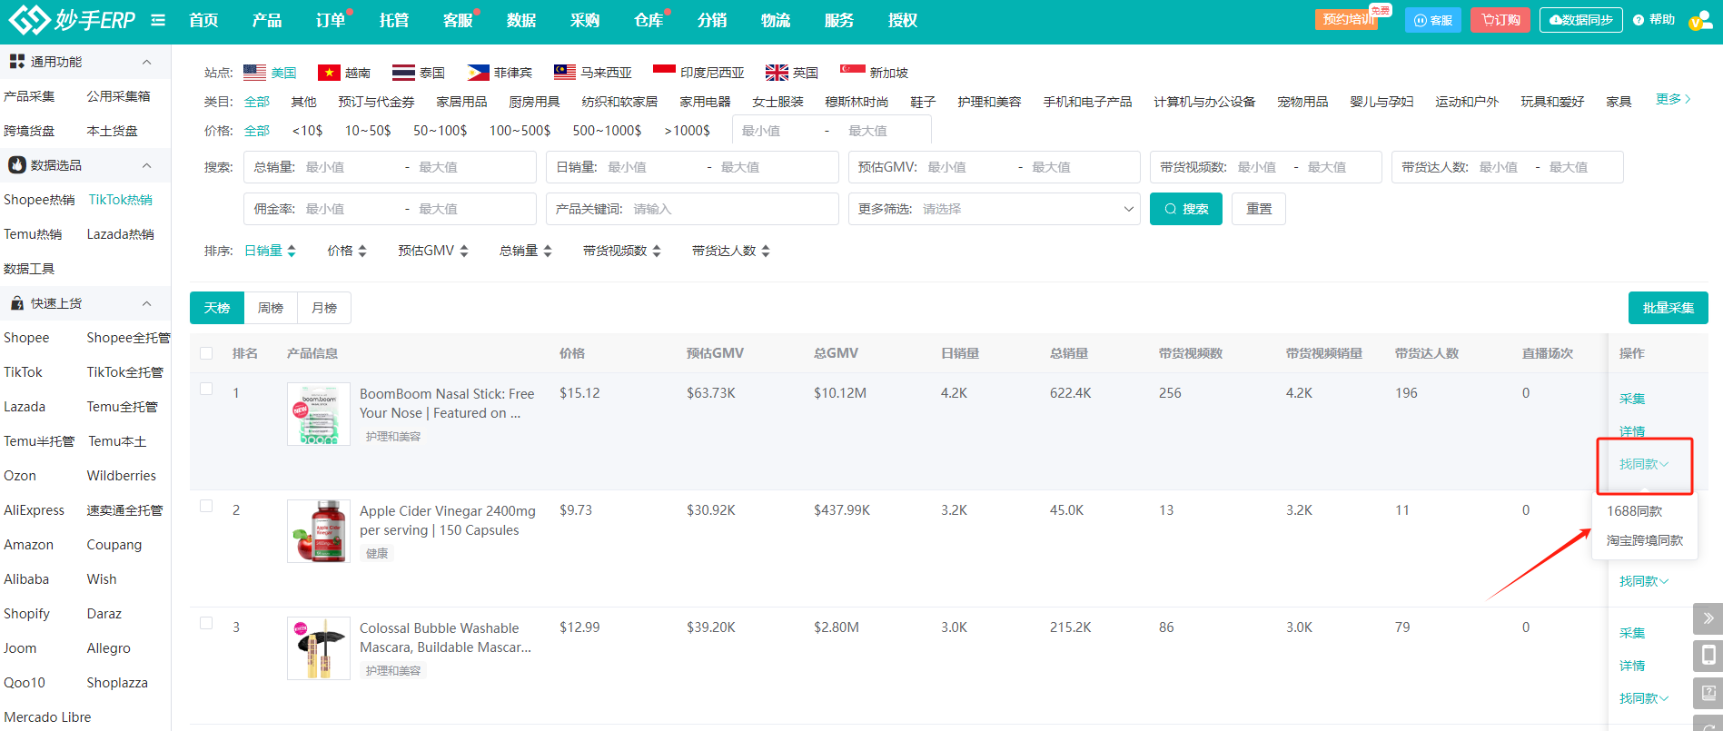1723x731 pixels.
Task: Check the Colossal Bubble Mascara row checkbox
Action: (x=206, y=623)
